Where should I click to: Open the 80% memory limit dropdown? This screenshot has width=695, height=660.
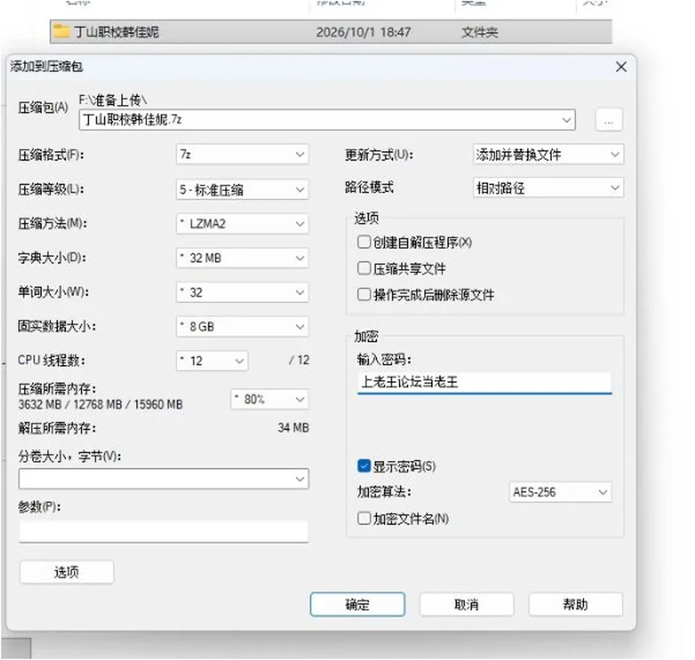[269, 399]
